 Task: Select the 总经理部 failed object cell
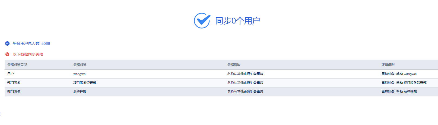[80, 92]
